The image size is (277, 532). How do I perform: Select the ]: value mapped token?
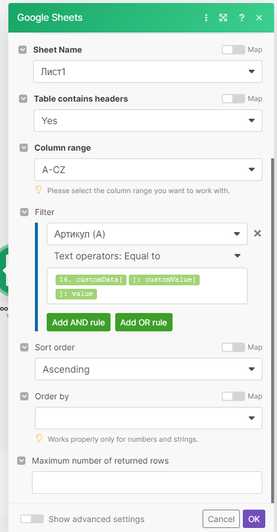(x=76, y=294)
